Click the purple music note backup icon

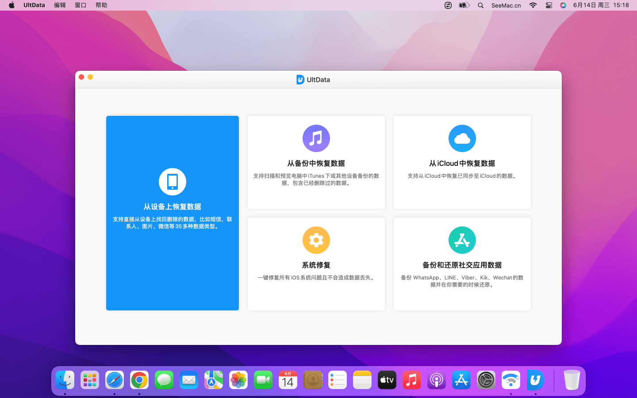pyautogui.click(x=316, y=138)
